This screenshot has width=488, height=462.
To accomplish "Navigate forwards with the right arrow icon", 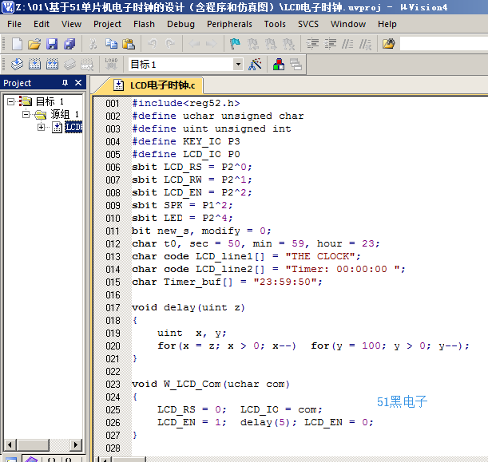I will pos(212,44).
